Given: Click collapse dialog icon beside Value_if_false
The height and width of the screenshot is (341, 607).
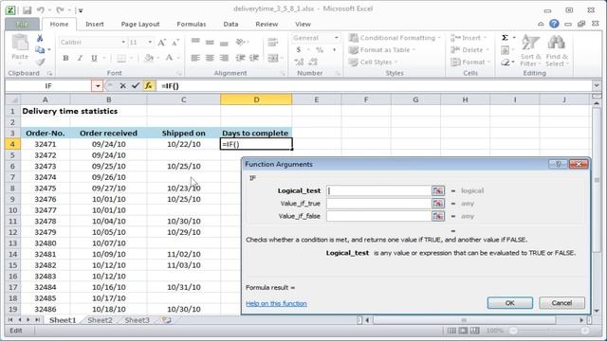Looking at the screenshot, I should click(x=438, y=216).
